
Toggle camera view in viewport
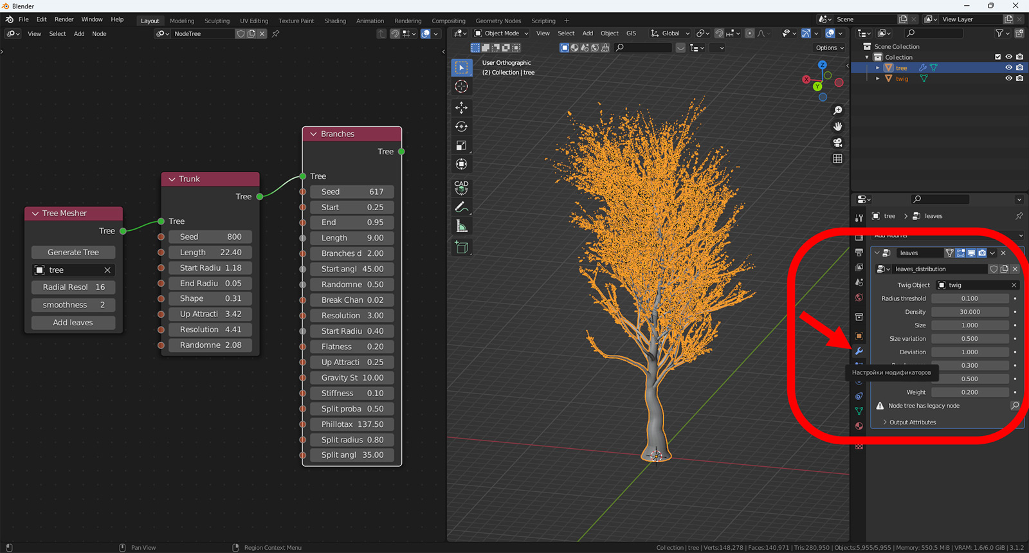837,143
